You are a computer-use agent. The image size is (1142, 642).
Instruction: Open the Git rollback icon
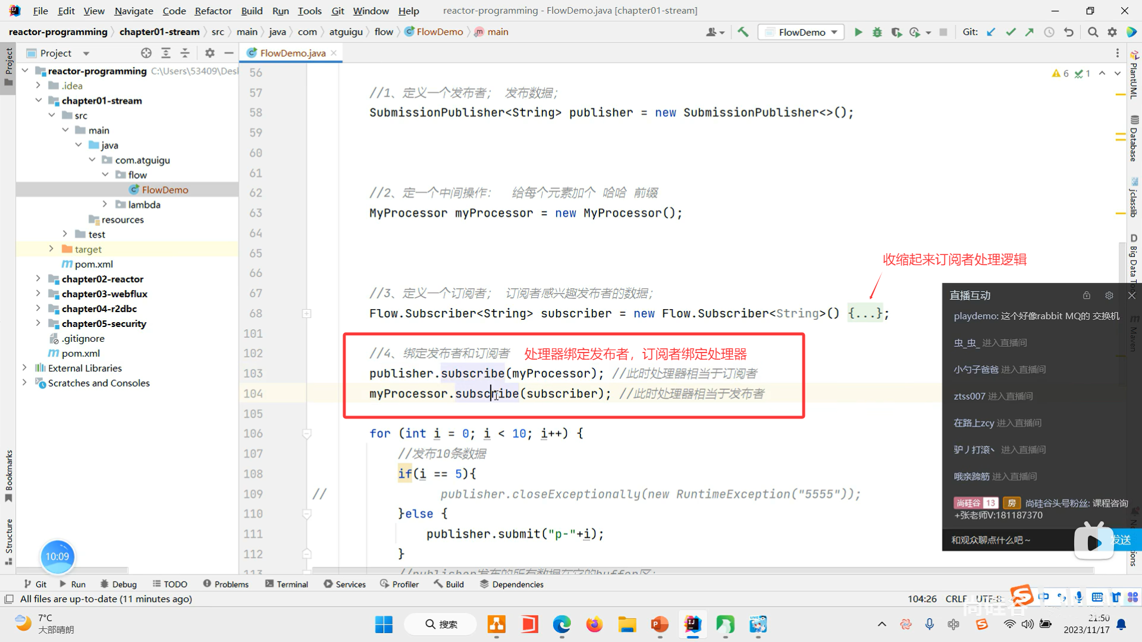pyautogui.click(x=1069, y=32)
